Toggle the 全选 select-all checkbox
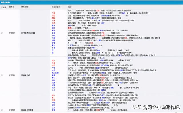The width and height of the screenshot is (183, 113). 1,7
